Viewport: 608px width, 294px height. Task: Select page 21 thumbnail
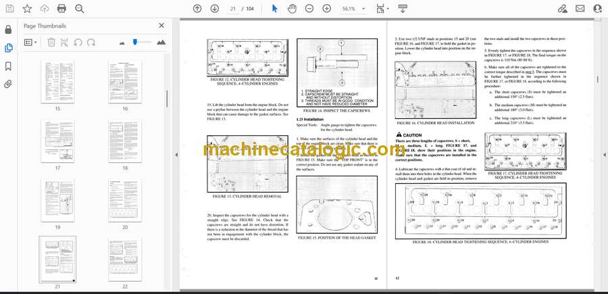click(x=57, y=260)
